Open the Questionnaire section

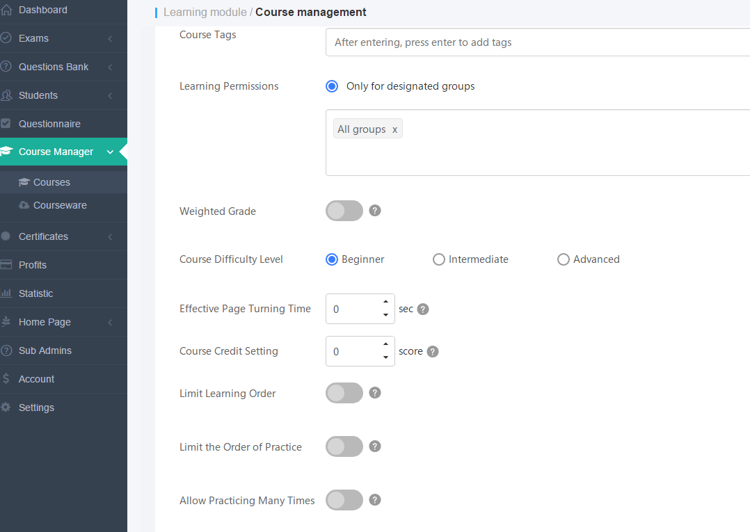[63, 124]
